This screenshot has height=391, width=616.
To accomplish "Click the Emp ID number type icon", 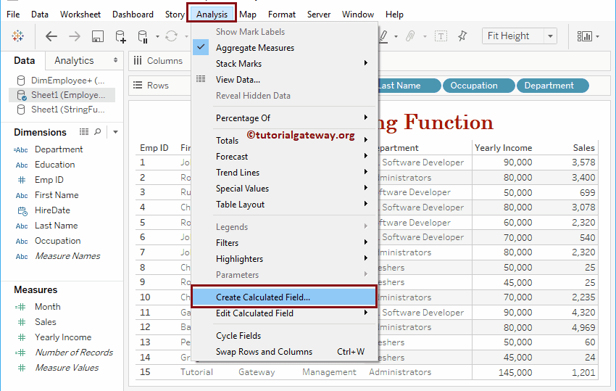I will pyautogui.click(x=22, y=180).
